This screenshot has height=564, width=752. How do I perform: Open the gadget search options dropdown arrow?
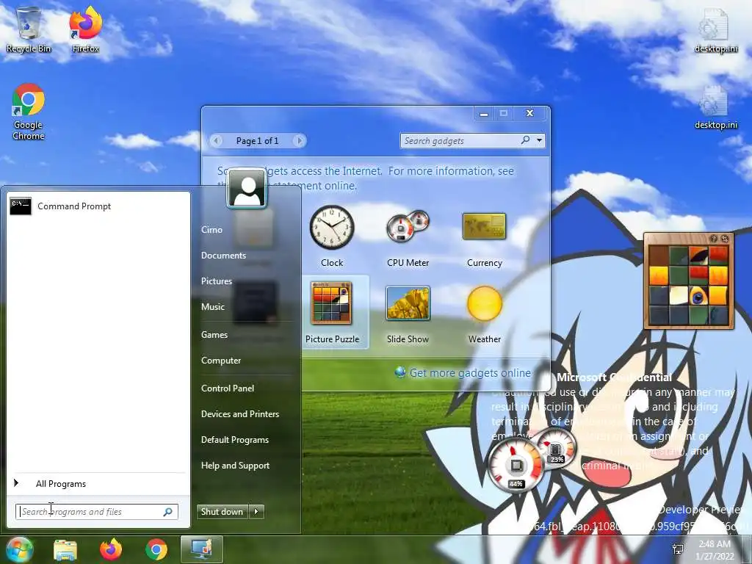click(540, 140)
